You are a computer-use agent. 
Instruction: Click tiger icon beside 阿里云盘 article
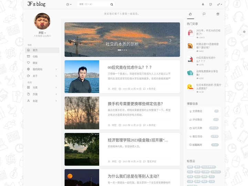[x=190, y=46]
